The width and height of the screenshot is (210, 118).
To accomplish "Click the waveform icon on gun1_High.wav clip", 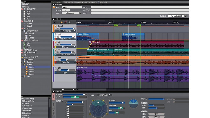I will tap(78, 34).
